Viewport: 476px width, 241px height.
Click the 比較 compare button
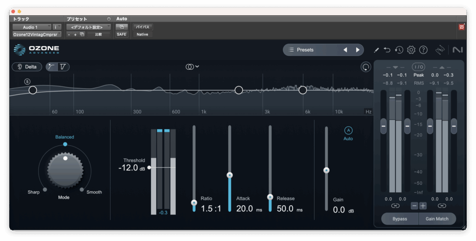99,34
